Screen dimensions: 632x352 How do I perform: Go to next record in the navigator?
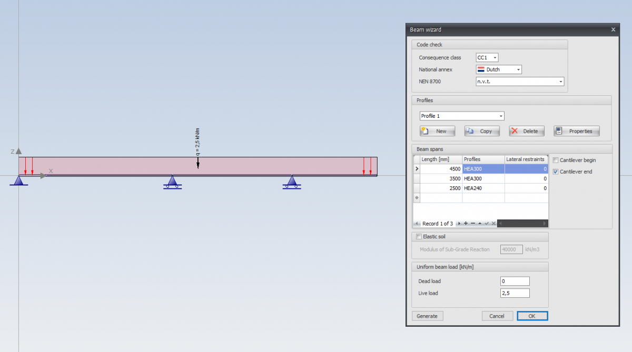459,224
